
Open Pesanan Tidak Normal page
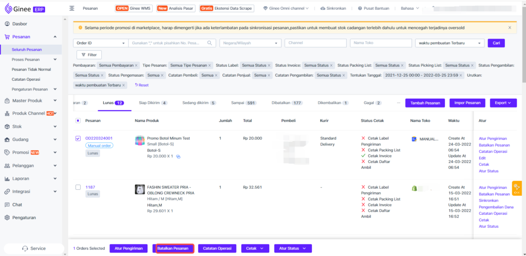point(31,69)
